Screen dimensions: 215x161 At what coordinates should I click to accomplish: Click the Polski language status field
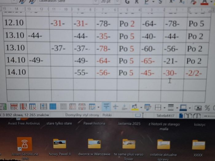[x=107, y=115]
